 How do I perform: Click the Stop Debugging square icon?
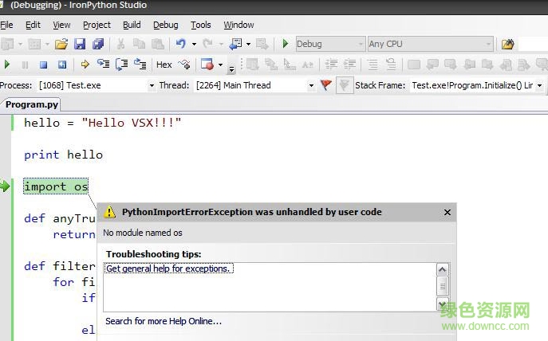coord(43,65)
